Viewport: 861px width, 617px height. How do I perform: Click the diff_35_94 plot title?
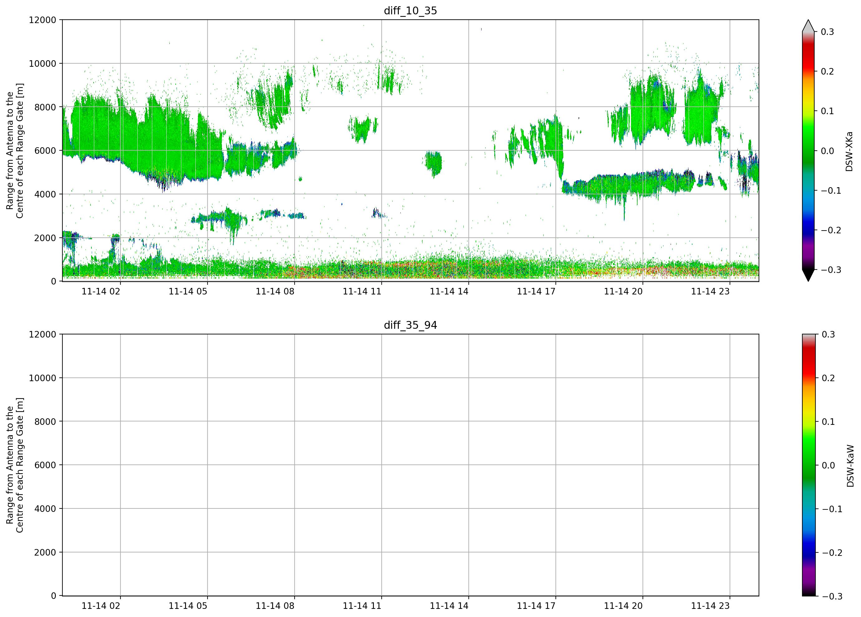click(x=410, y=325)
